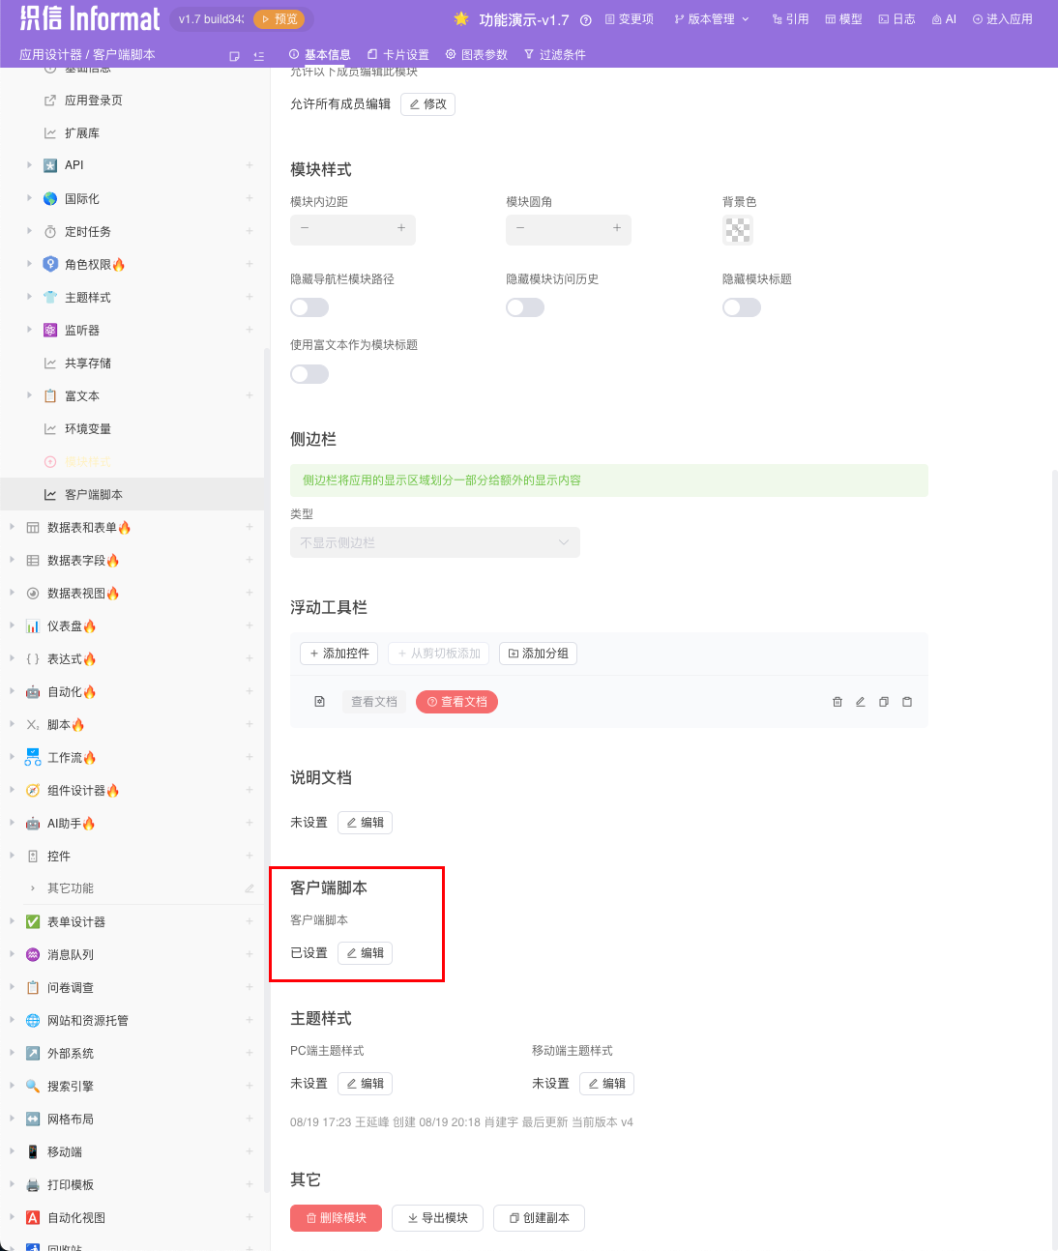1058x1251 pixels.
Task: Toggle 使用富文本作为模块标题
Action: point(309,373)
